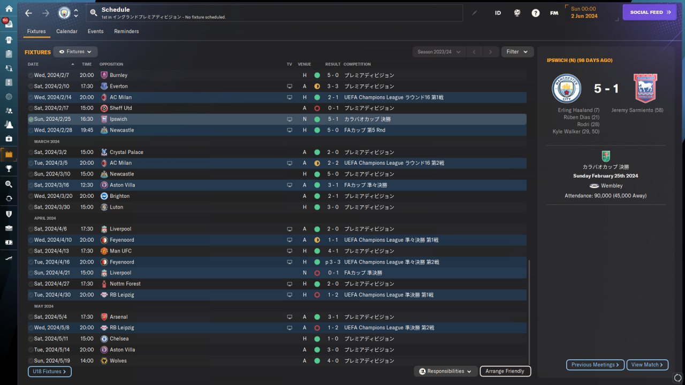
Task: Click the Carabao Cup logo in match panel
Action: pos(606,156)
